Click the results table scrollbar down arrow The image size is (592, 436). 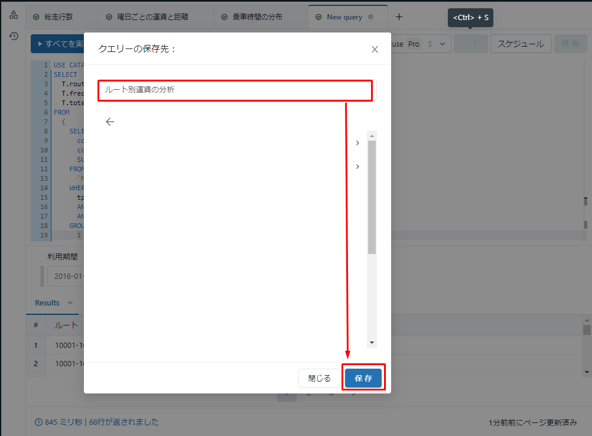(587, 372)
